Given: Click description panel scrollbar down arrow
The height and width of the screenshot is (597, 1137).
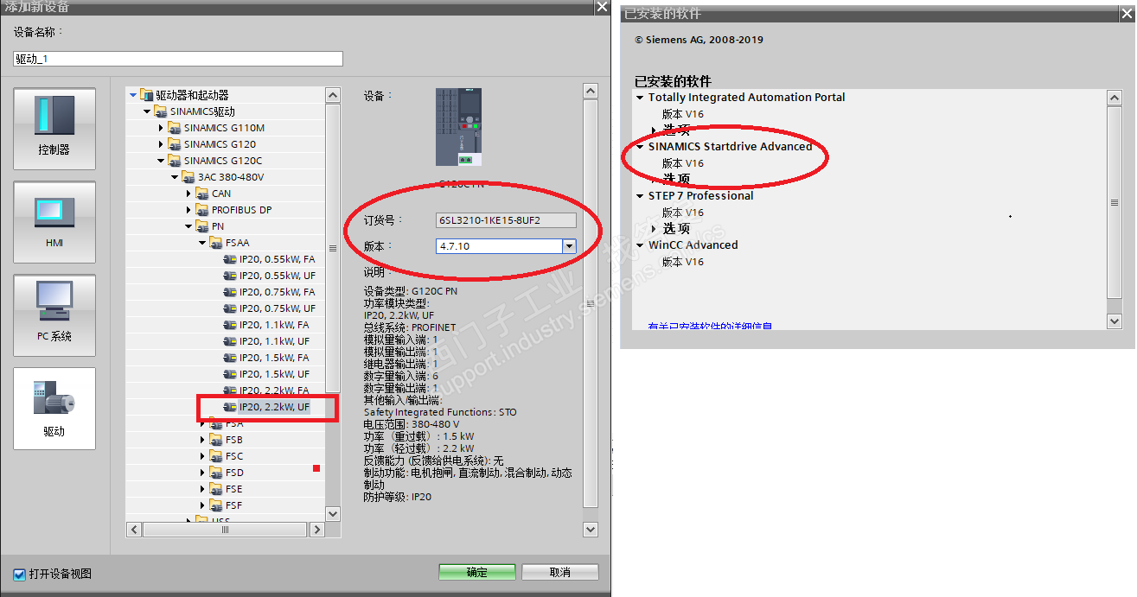Looking at the screenshot, I should (x=591, y=529).
